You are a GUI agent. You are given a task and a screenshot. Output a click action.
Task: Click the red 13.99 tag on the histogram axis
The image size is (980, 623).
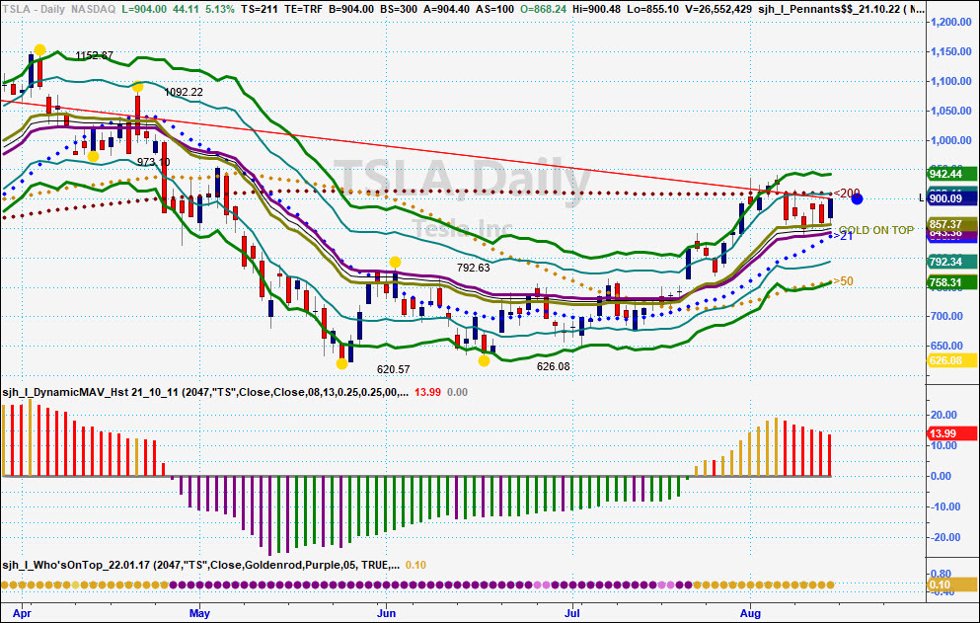(952, 433)
